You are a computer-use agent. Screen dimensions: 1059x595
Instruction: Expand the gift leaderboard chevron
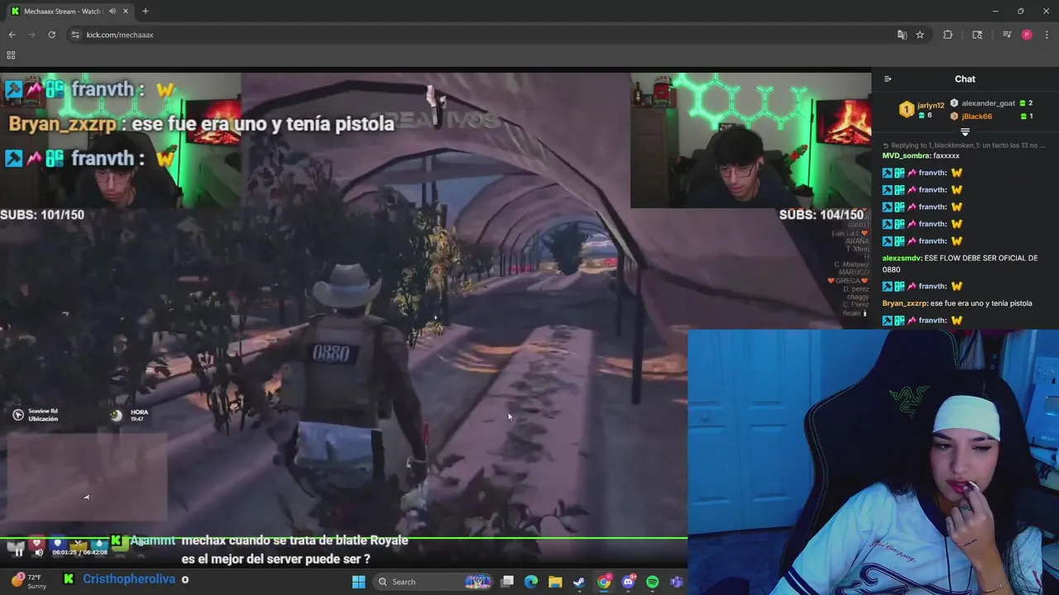pos(965,132)
